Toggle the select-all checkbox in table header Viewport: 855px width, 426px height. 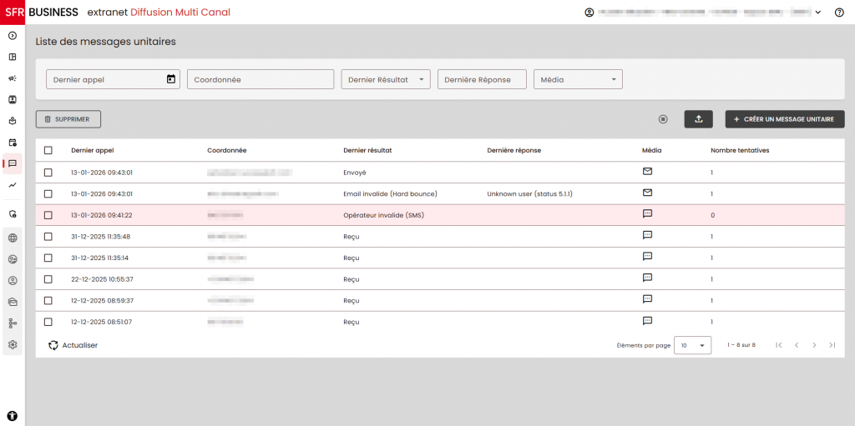(x=48, y=151)
